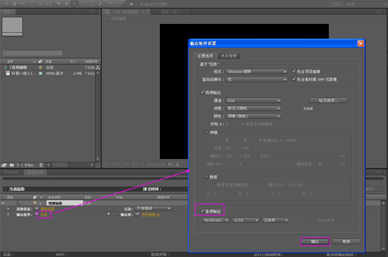Toggle 包含素材源 XMP 元数据 checkbox
The height and width of the screenshot is (257, 388).
(x=294, y=79)
